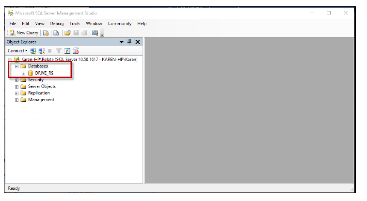Click the Open File folder icon
This screenshot has width=367, height=201.
click(x=67, y=33)
